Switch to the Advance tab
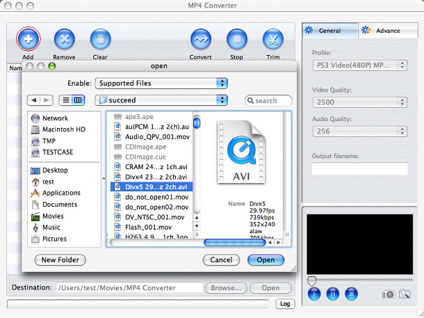Image resolution: width=424 pixels, height=318 pixels. (x=387, y=31)
